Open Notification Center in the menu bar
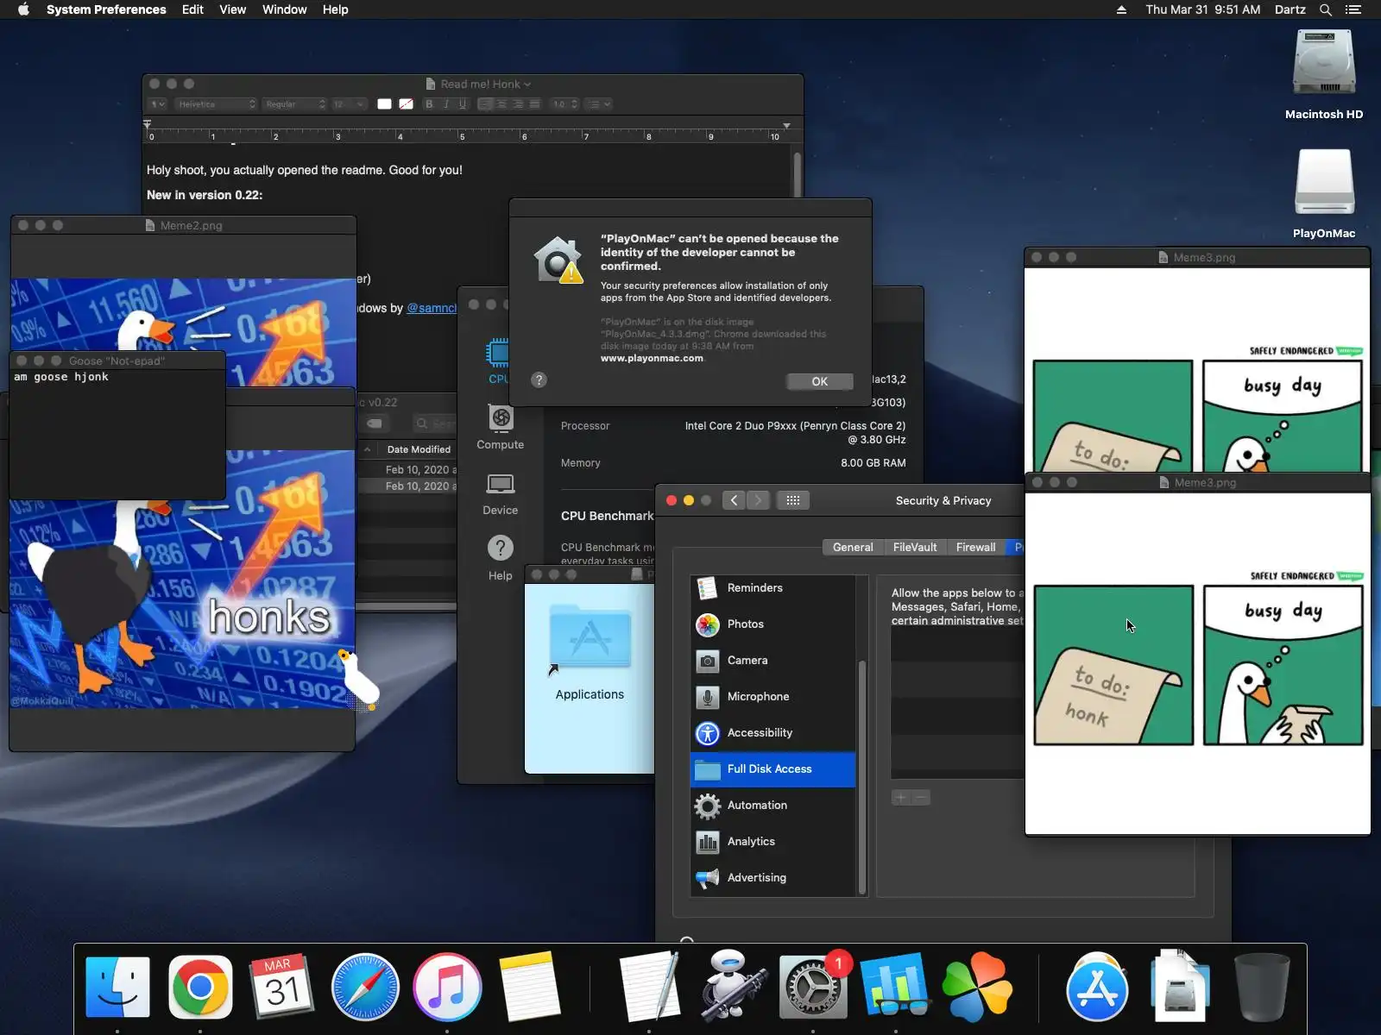The height and width of the screenshot is (1035, 1381). coord(1353,9)
